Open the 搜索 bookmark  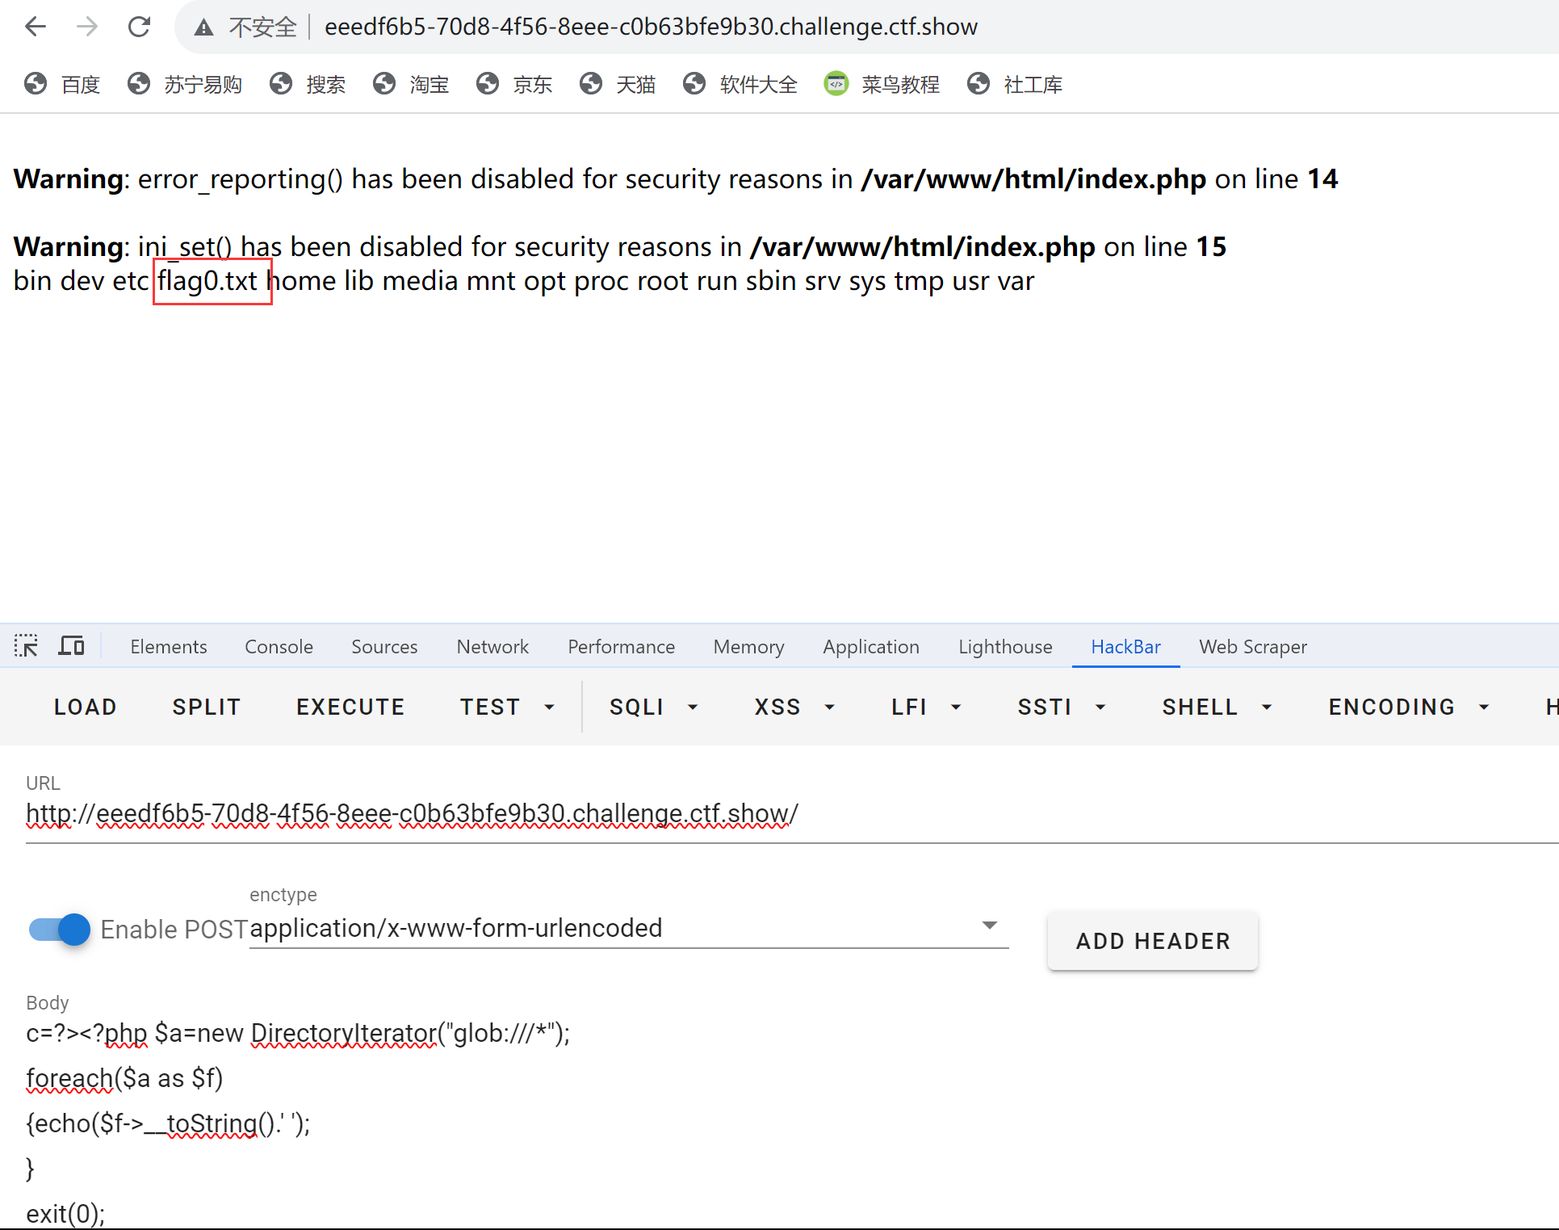308,84
